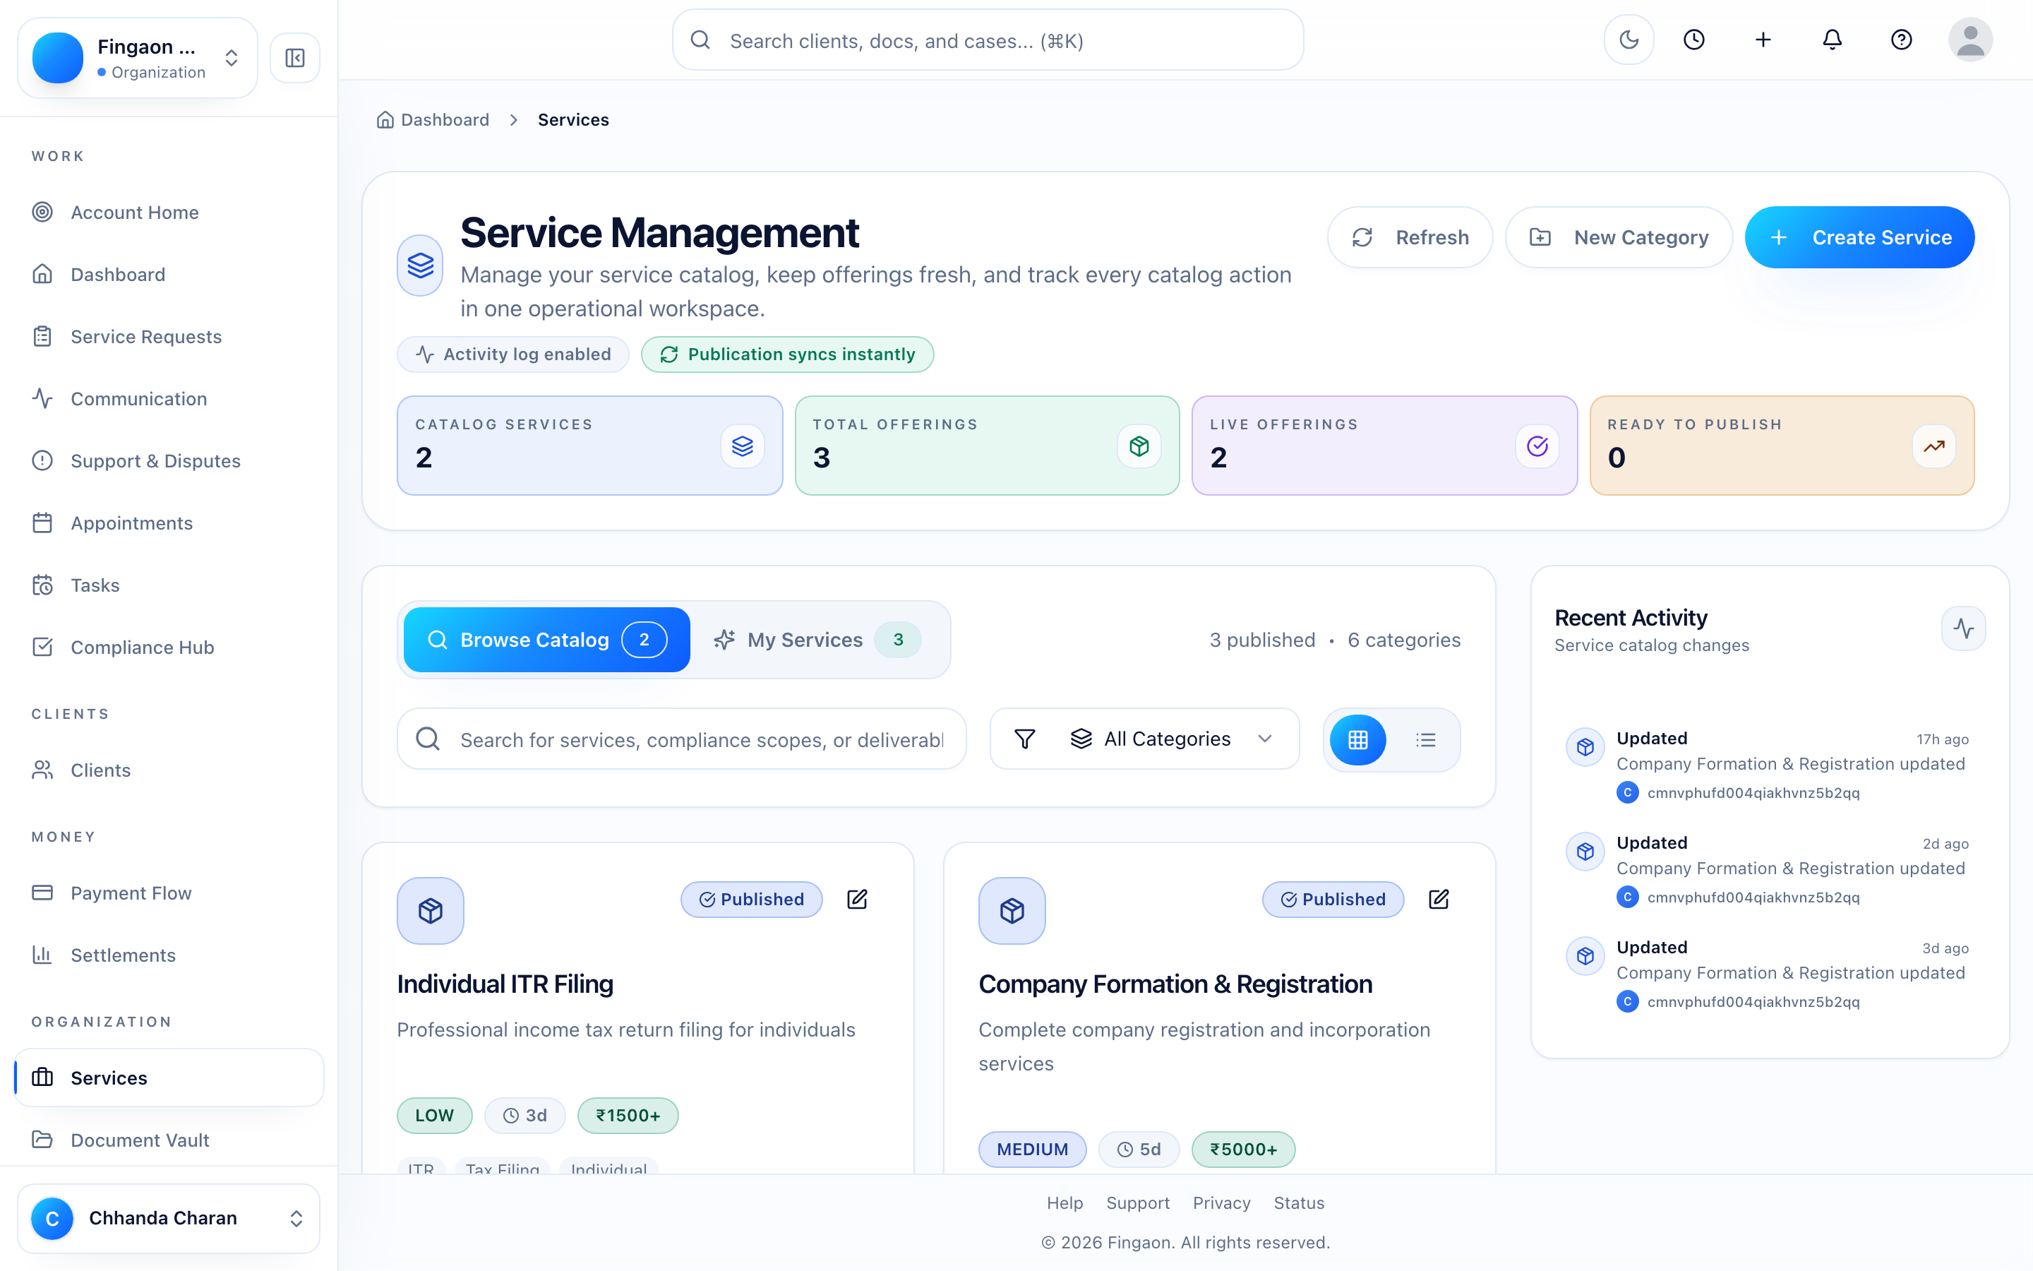This screenshot has height=1271, width=2033.
Task: Open Service Requests in sidebar
Action: coord(169,337)
